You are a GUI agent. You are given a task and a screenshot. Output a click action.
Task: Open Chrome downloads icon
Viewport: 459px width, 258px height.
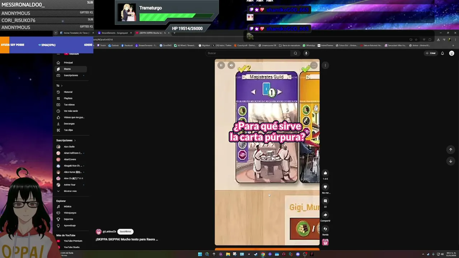[x=438, y=39]
